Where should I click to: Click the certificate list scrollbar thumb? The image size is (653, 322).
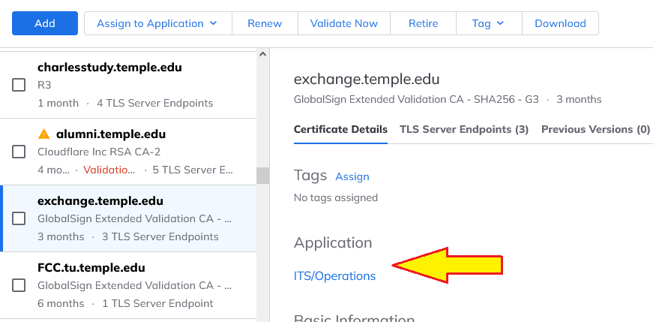262,176
